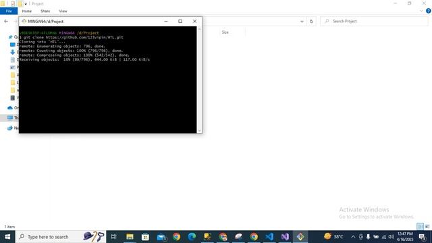Viewport: 432px width, 243px height.
Task: Click the Git Bash title bar icon
Action: pyautogui.click(x=24, y=21)
